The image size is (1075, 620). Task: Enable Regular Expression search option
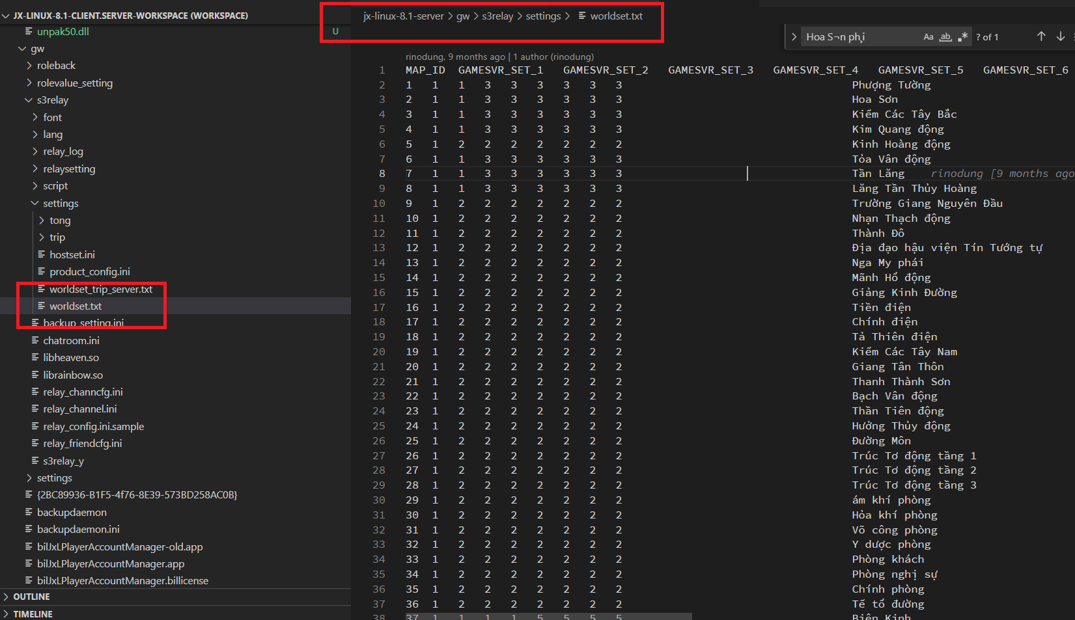coord(963,36)
